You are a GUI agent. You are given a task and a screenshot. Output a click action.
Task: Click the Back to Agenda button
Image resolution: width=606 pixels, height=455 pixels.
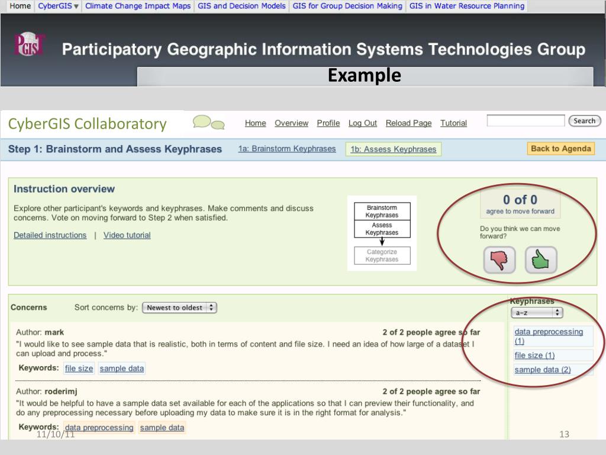(x=561, y=149)
